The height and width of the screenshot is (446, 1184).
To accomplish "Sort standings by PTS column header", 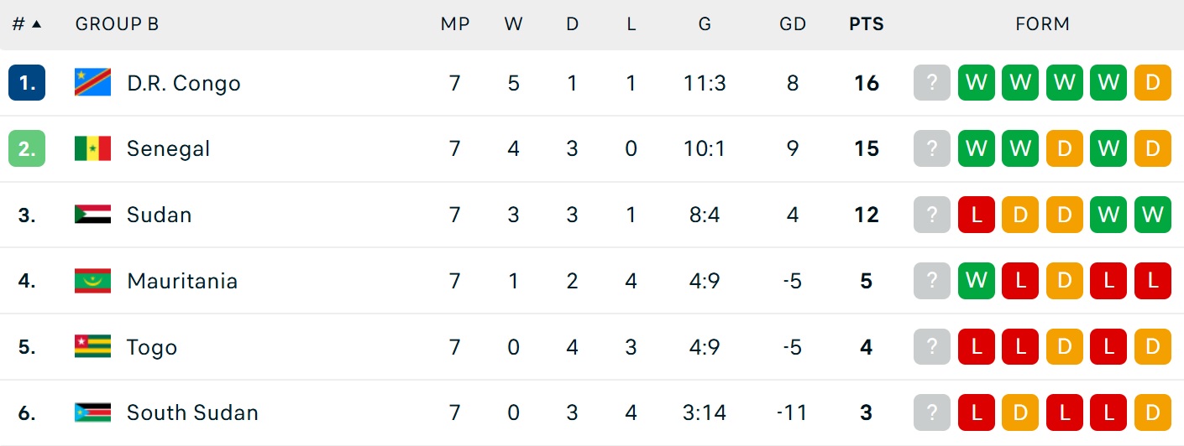I will tap(867, 24).
